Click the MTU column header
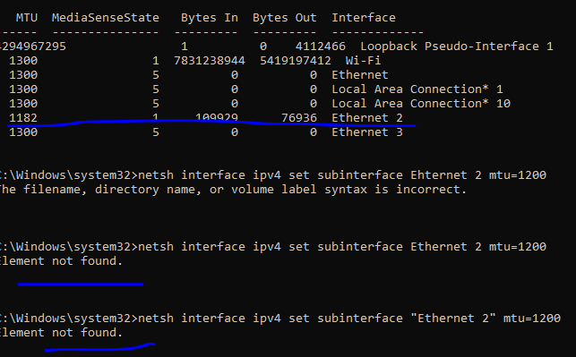Viewport: 576px width, 357px height. 27,17
